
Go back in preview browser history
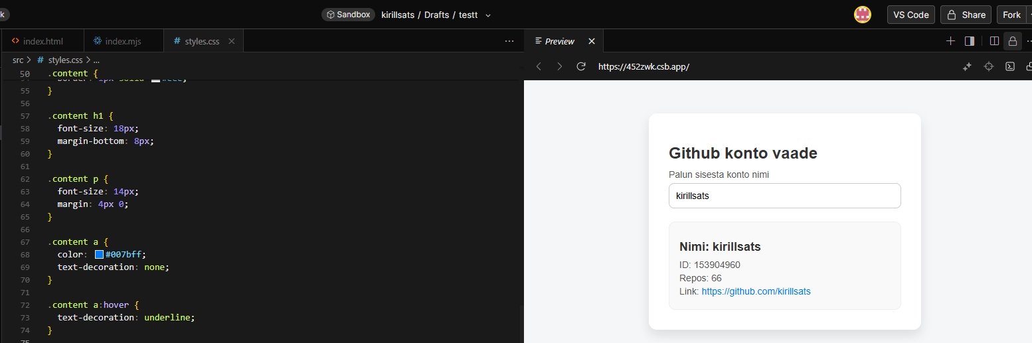click(539, 66)
